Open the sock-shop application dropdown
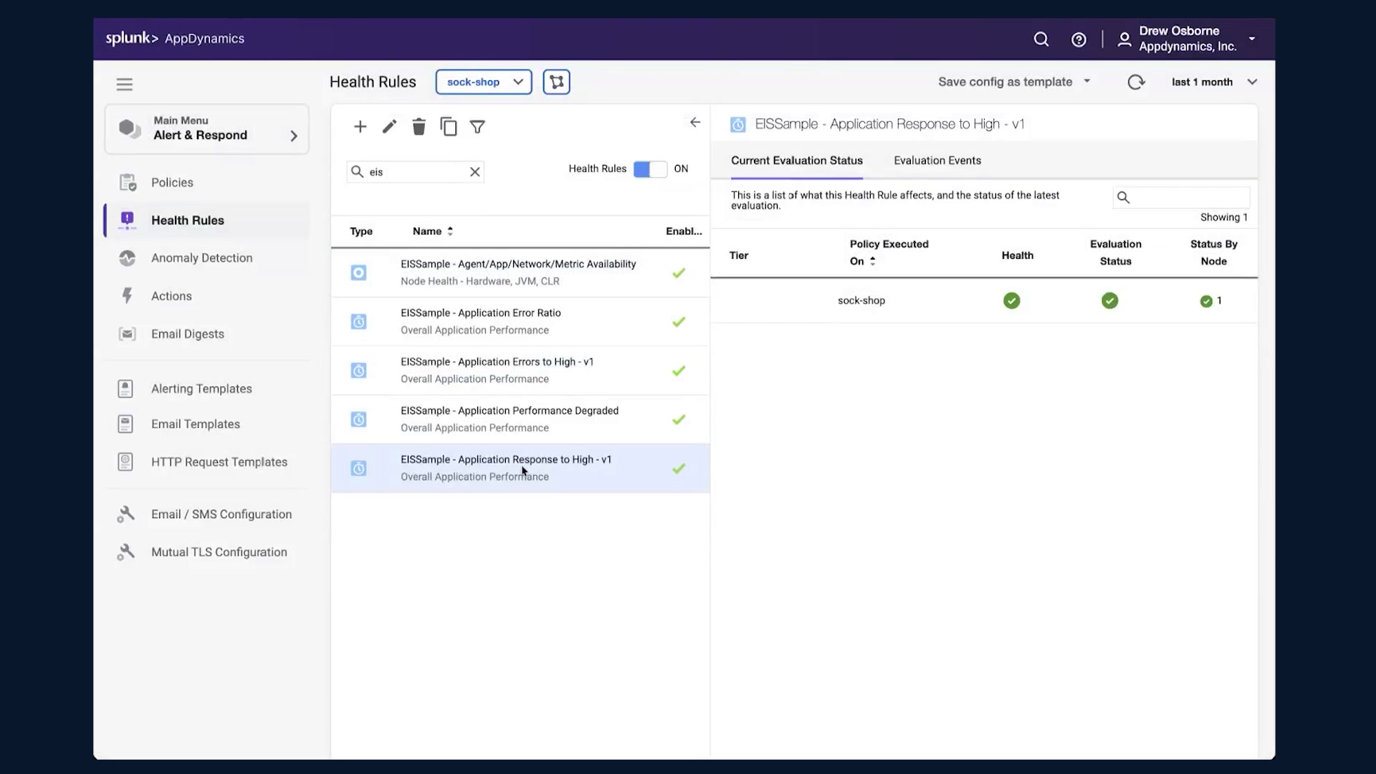This screenshot has width=1376, height=774. point(484,82)
